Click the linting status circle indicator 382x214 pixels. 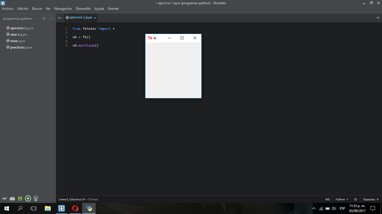click(x=355, y=200)
